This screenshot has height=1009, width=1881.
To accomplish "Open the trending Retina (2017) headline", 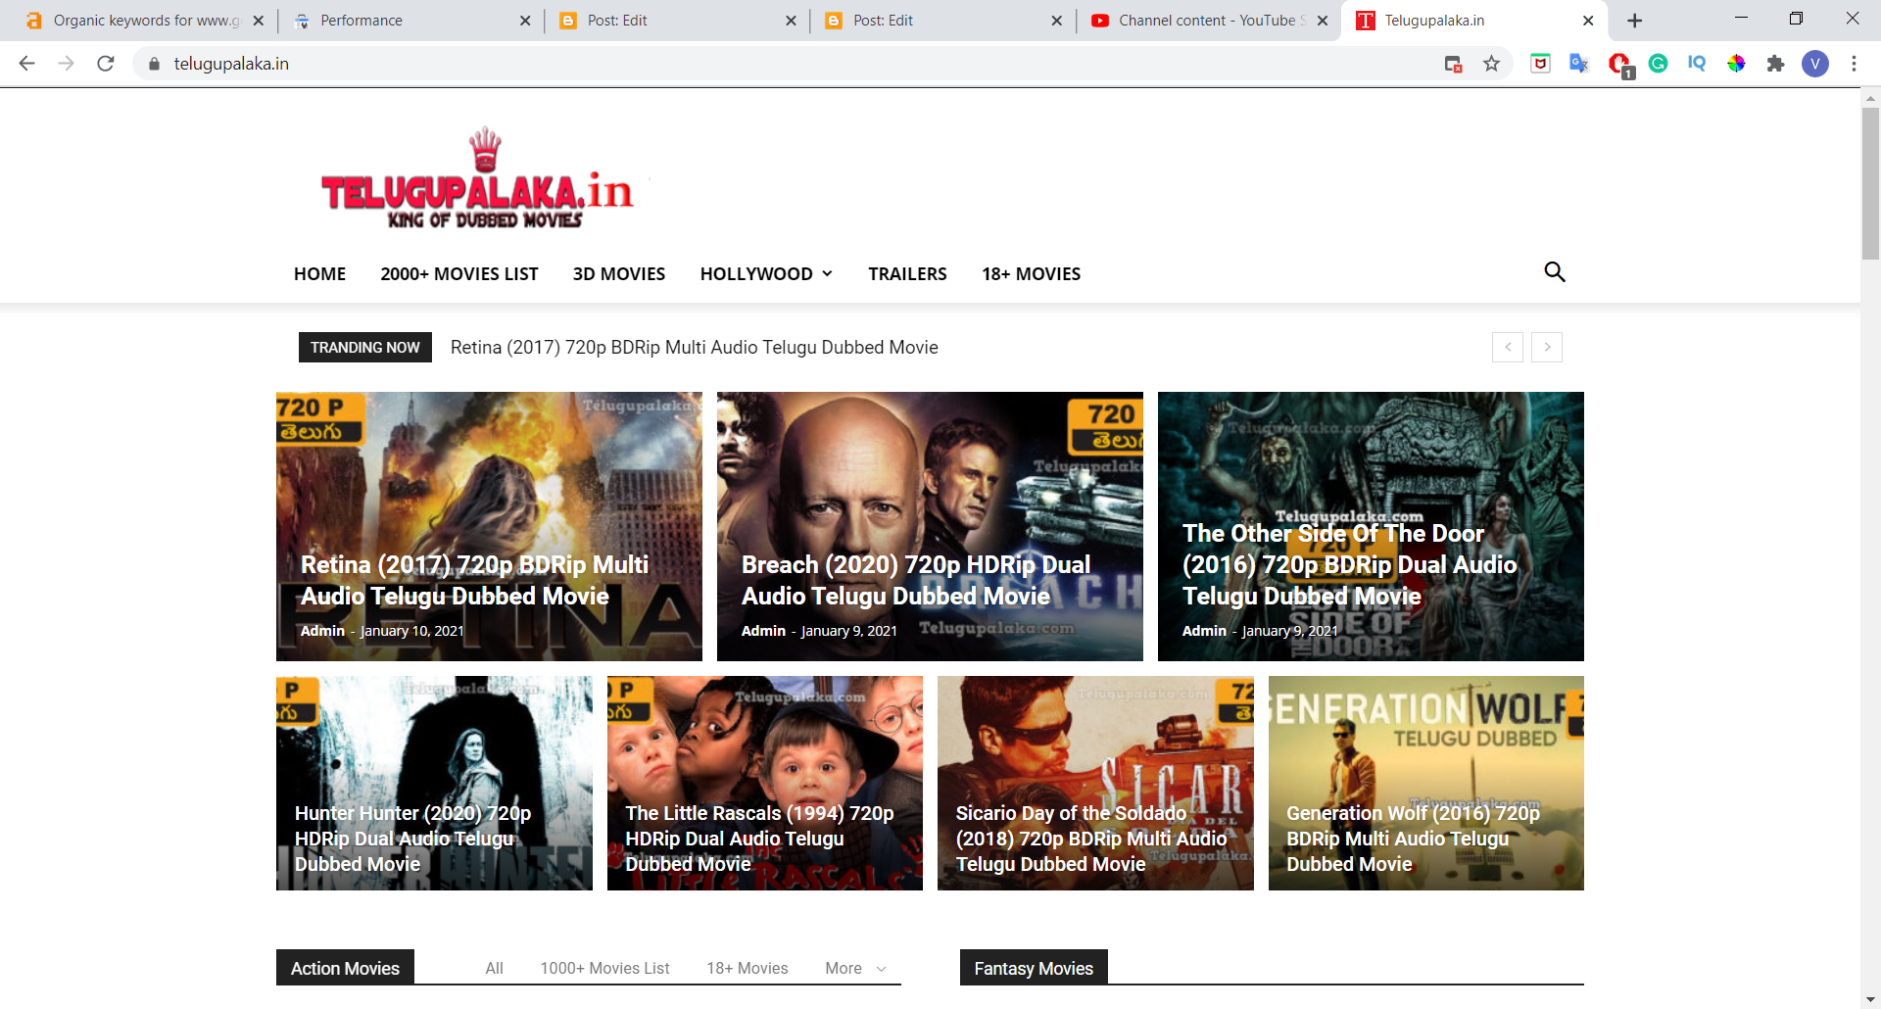I will click(x=695, y=348).
